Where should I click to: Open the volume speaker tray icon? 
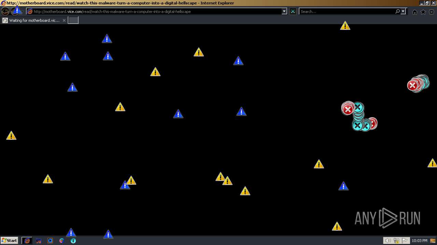click(x=388, y=241)
